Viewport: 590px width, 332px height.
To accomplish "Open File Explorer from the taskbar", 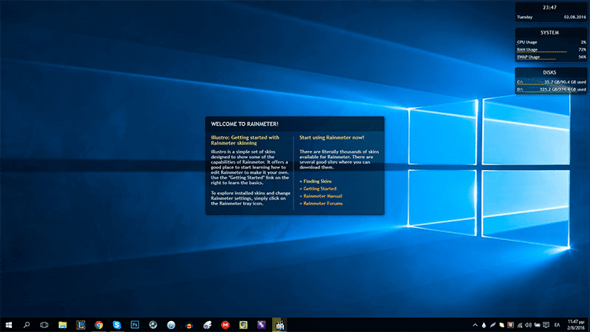I will pyautogui.click(x=62, y=325).
